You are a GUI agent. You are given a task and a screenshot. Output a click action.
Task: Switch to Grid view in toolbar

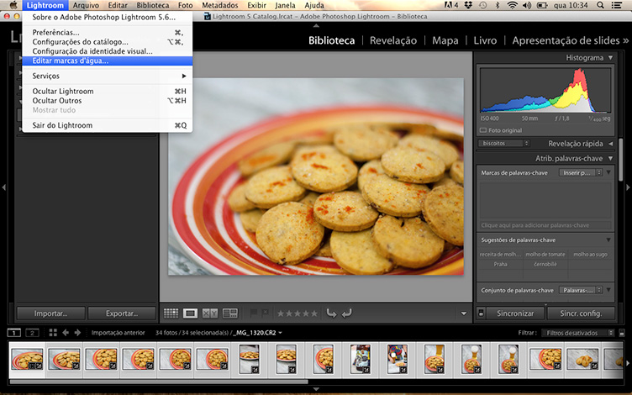[x=171, y=313]
